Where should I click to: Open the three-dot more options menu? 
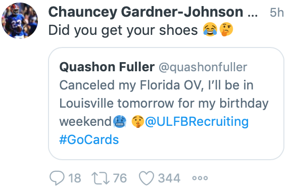200,178
